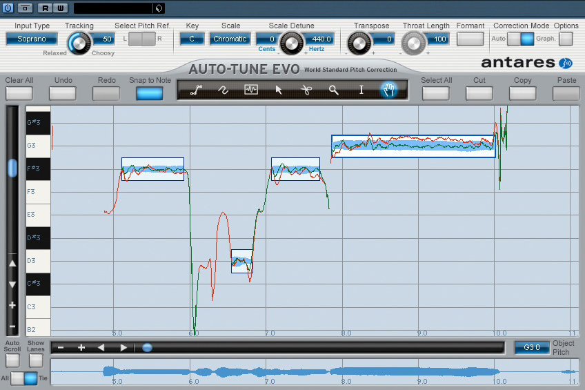Switch the Select Pitch Ref L/R toggle
The height and width of the screenshot is (390, 585).
pyautogui.click(x=142, y=39)
